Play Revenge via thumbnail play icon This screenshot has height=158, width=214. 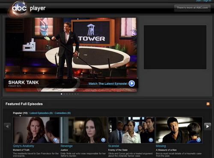103,140
